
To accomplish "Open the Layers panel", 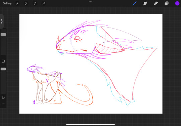I will (167, 3).
